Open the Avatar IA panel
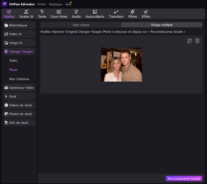Screen dimensions: 207x184 26,14
